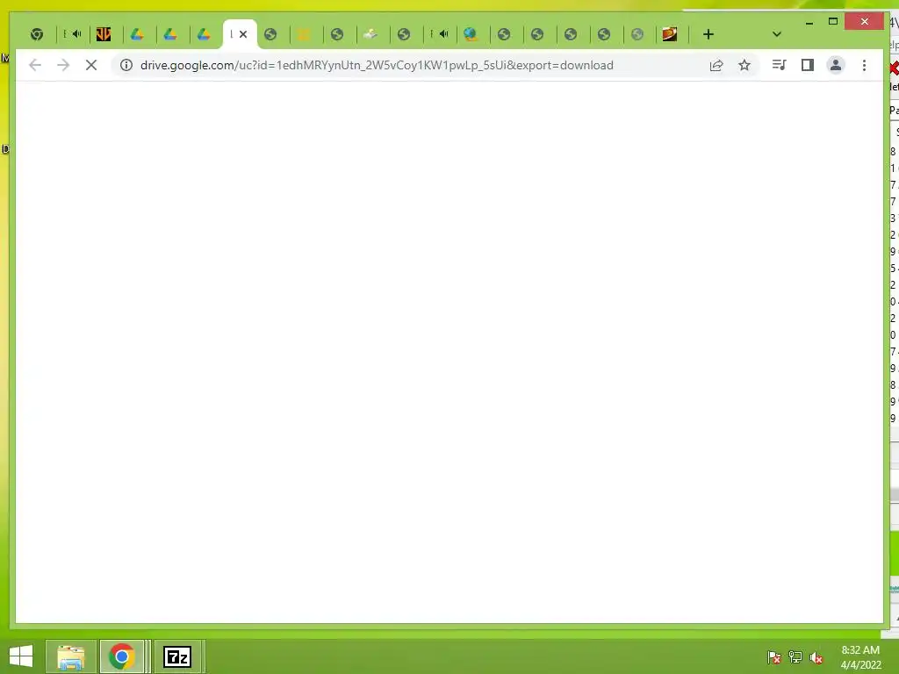The image size is (899, 674).
Task: Maximize the Chrome window
Action: pyautogui.click(x=833, y=22)
